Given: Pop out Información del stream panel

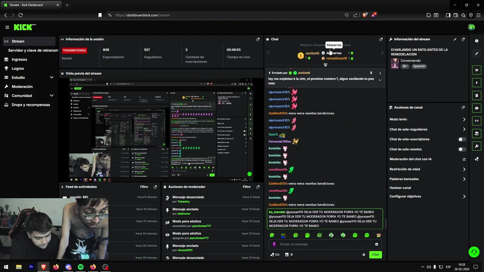Looking at the screenshot, I should (x=463, y=39).
